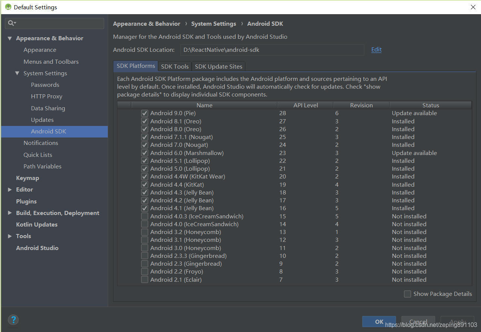Click Android 4.3 (Jelly Bean) row name
This screenshot has height=332, width=481.
click(182, 193)
